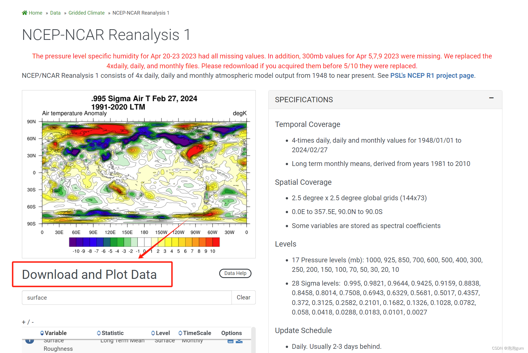Image resolution: width=528 pixels, height=353 pixels.
Task: Go to Gridded Climate breadcrumb link
Action: tap(87, 13)
